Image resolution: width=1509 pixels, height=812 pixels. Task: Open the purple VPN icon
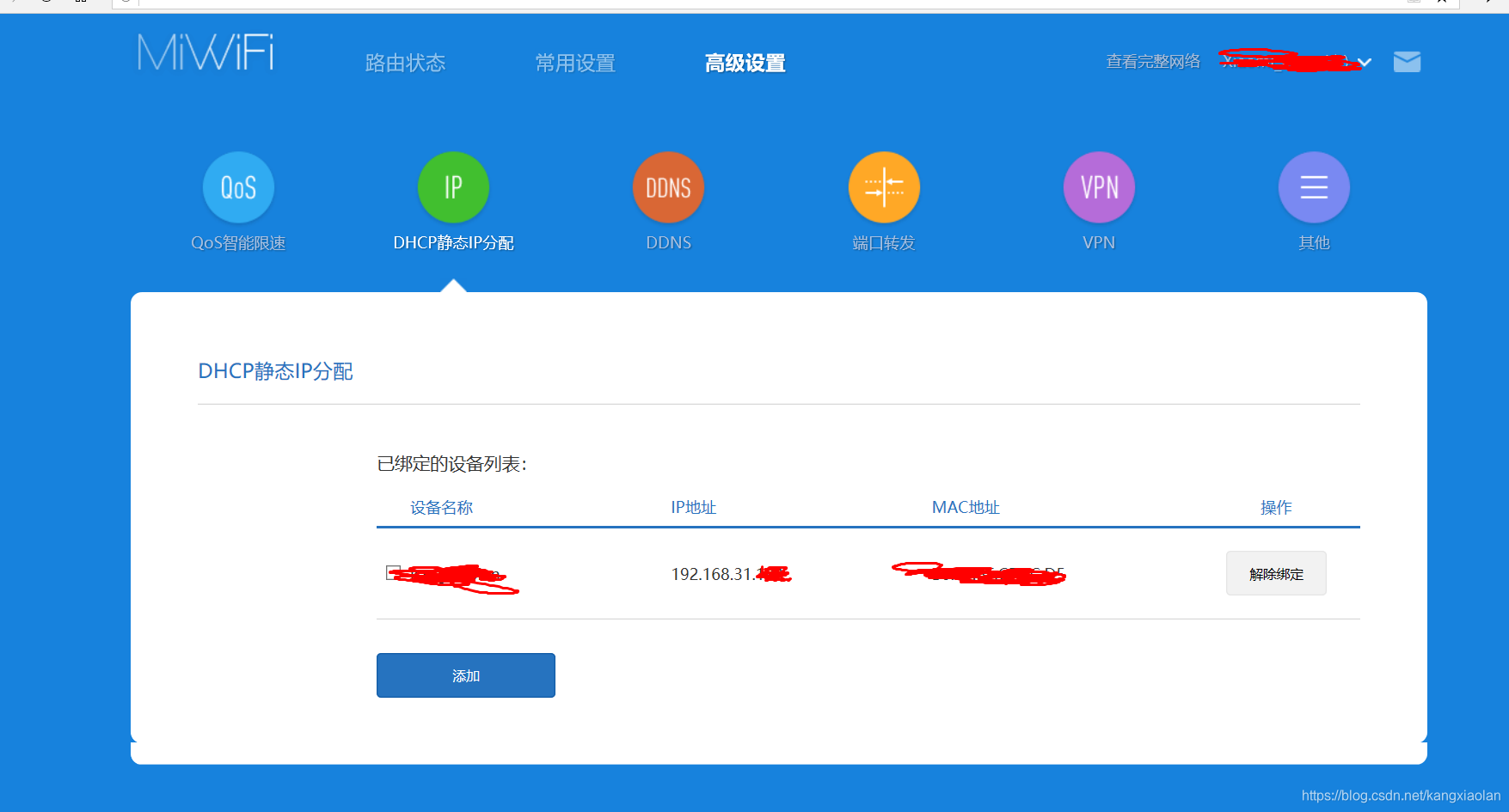[x=1099, y=187]
